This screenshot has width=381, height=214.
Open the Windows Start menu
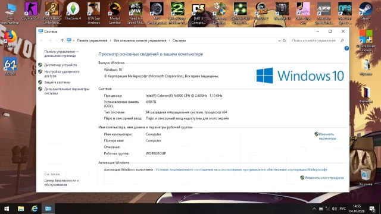point(7,209)
